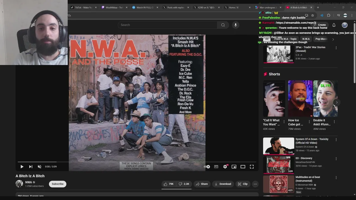Click the search magnifier button
The height and width of the screenshot is (200, 356).
point(223,25)
